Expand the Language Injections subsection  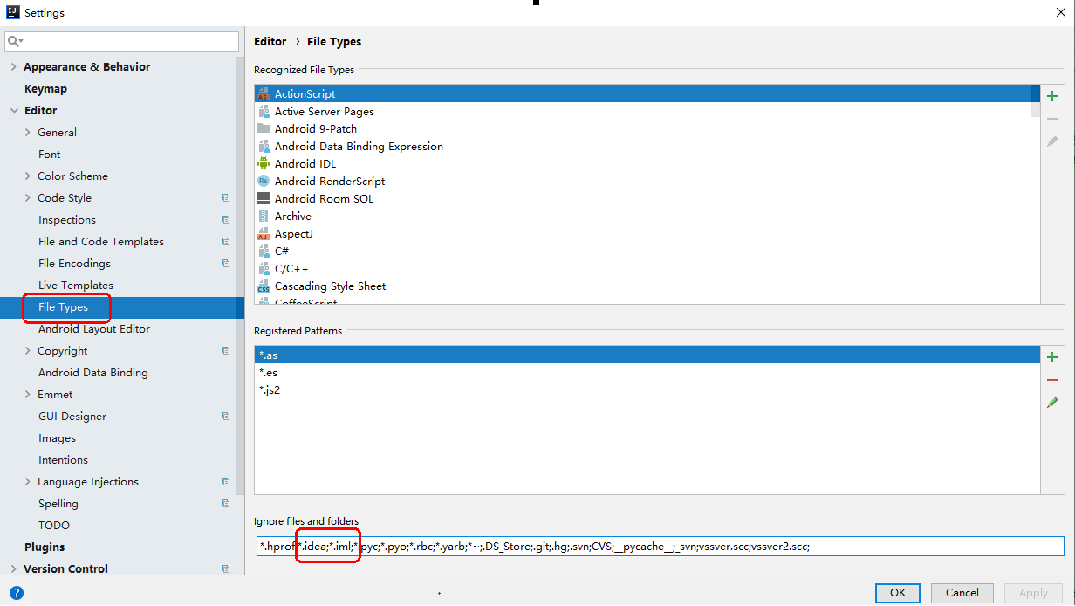coord(28,482)
